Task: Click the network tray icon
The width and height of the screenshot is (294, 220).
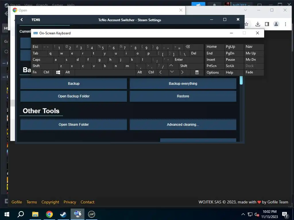Action: pos(250,214)
